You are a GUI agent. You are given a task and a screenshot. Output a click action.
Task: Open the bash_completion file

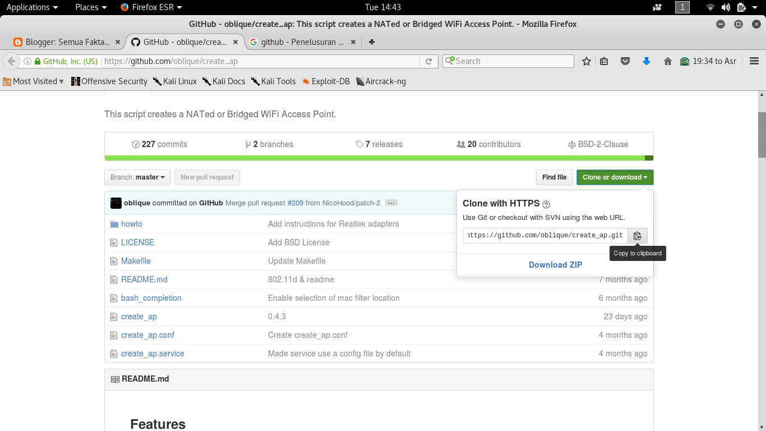click(151, 298)
